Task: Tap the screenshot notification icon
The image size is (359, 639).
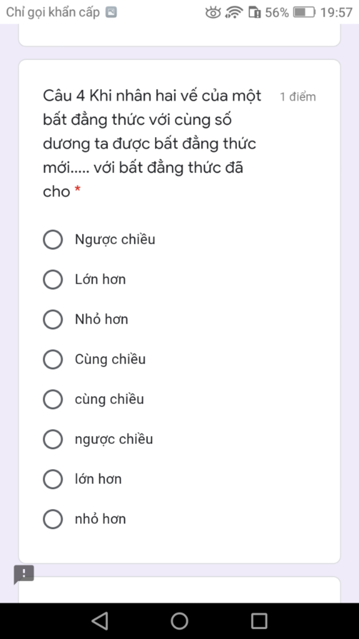Action: click(x=111, y=12)
